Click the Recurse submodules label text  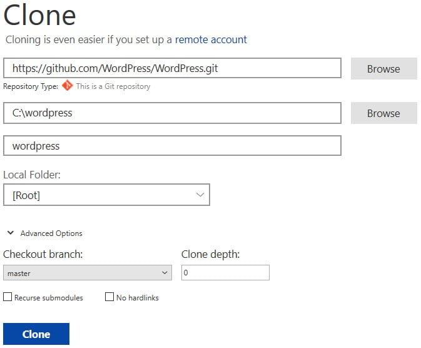click(49, 298)
